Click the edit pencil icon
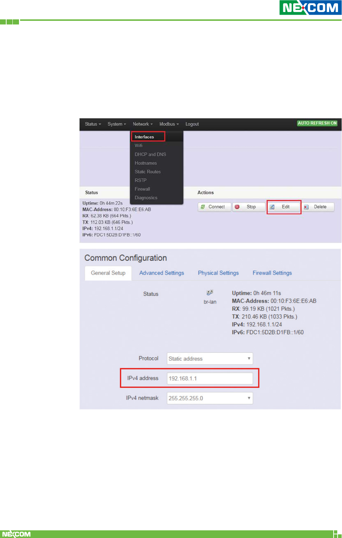 click(x=272, y=207)
